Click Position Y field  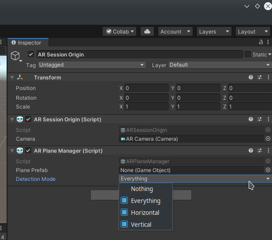198,88
